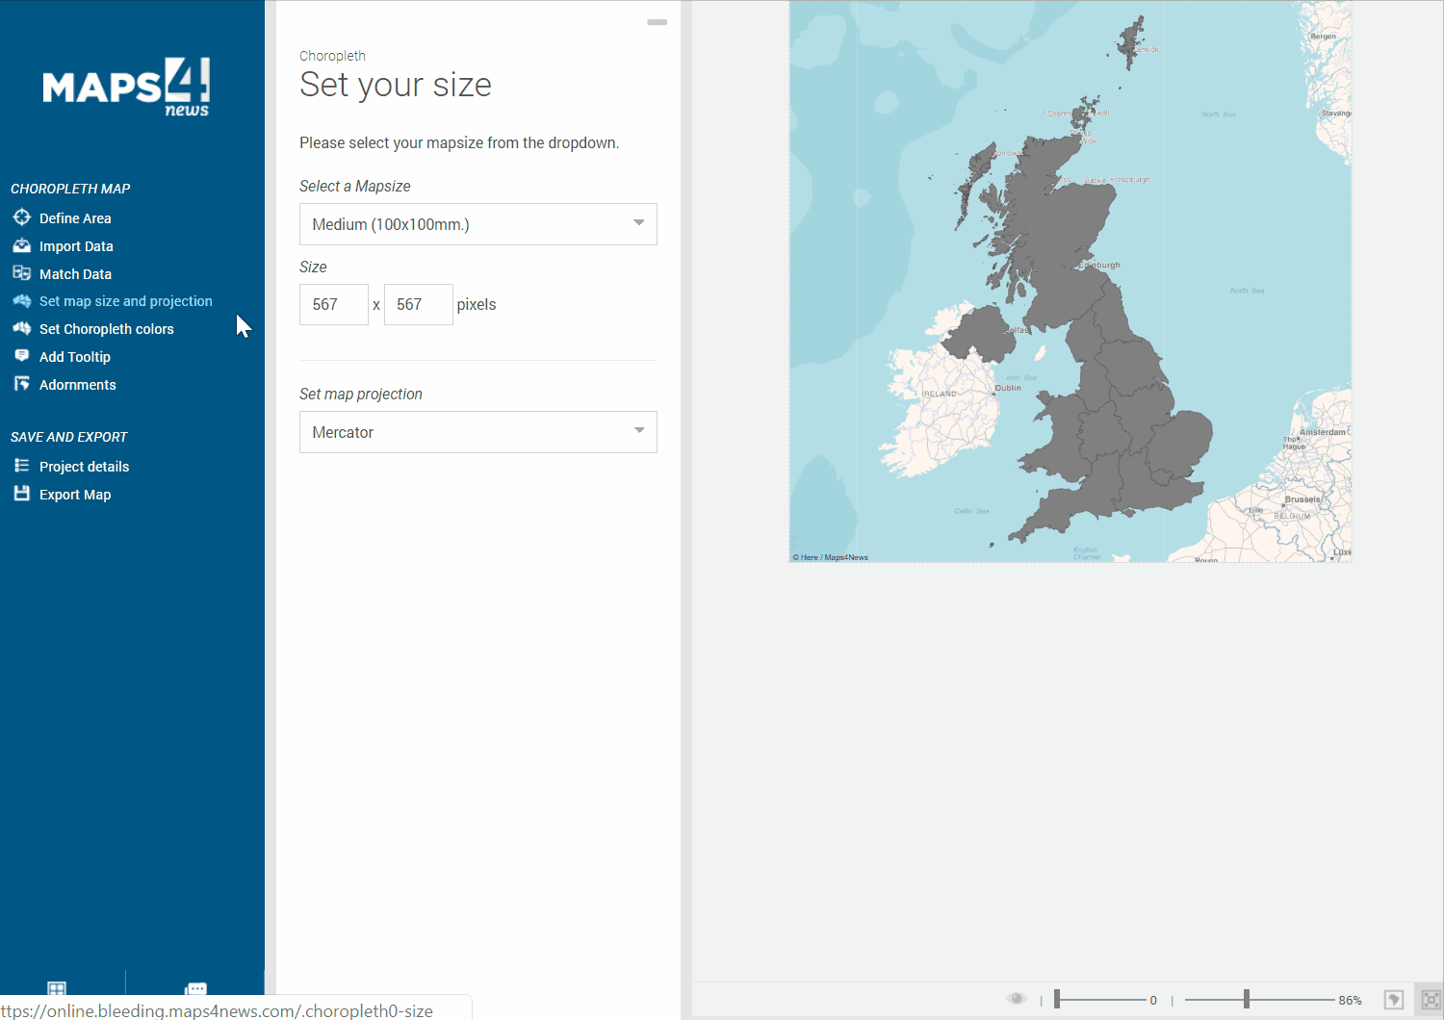Open the Adornments section

click(77, 385)
